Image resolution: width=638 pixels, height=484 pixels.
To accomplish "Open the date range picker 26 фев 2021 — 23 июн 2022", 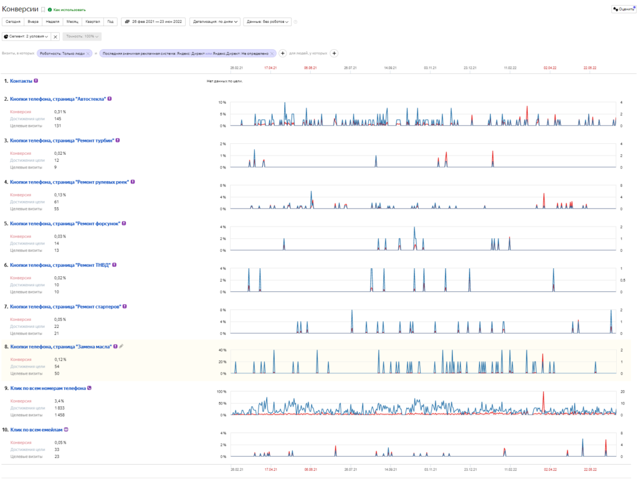I will click(153, 22).
